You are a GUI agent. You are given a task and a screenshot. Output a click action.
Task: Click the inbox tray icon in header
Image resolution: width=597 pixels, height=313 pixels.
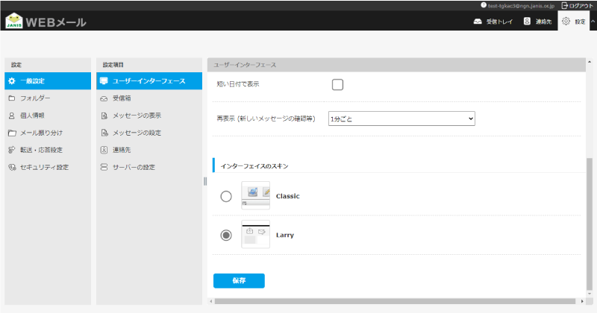pyautogui.click(x=478, y=22)
